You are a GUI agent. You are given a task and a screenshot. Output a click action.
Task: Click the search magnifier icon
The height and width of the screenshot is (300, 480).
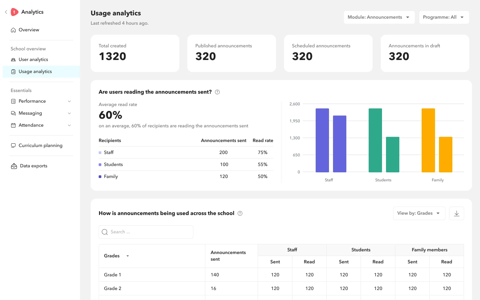tap(105, 232)
